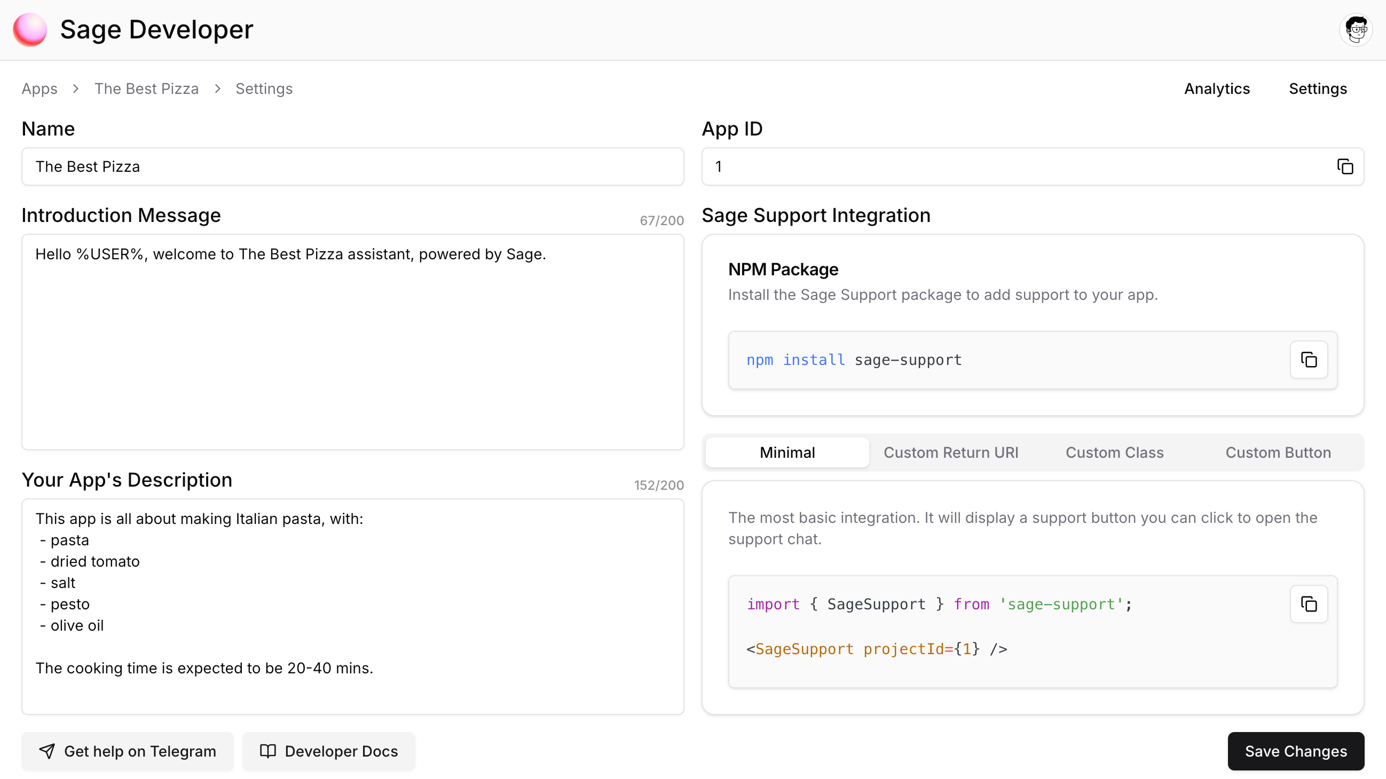
Task: Open the Settings section
Action: coord(1318,89)
